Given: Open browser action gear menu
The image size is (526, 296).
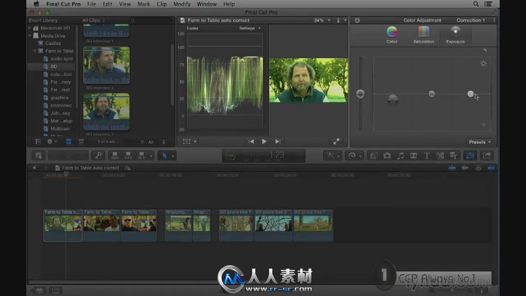Looking at the screenshot, I should (52, 142).
